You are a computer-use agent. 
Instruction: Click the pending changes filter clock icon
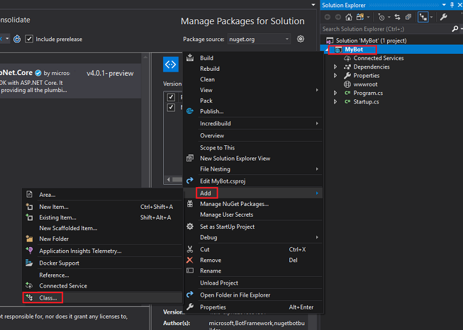(381, 17)
